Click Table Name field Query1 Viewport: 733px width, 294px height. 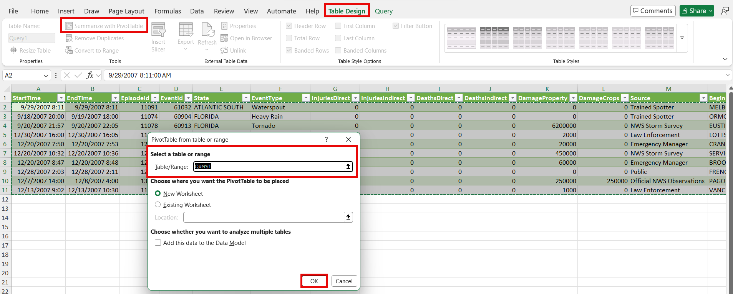[32, 38]
